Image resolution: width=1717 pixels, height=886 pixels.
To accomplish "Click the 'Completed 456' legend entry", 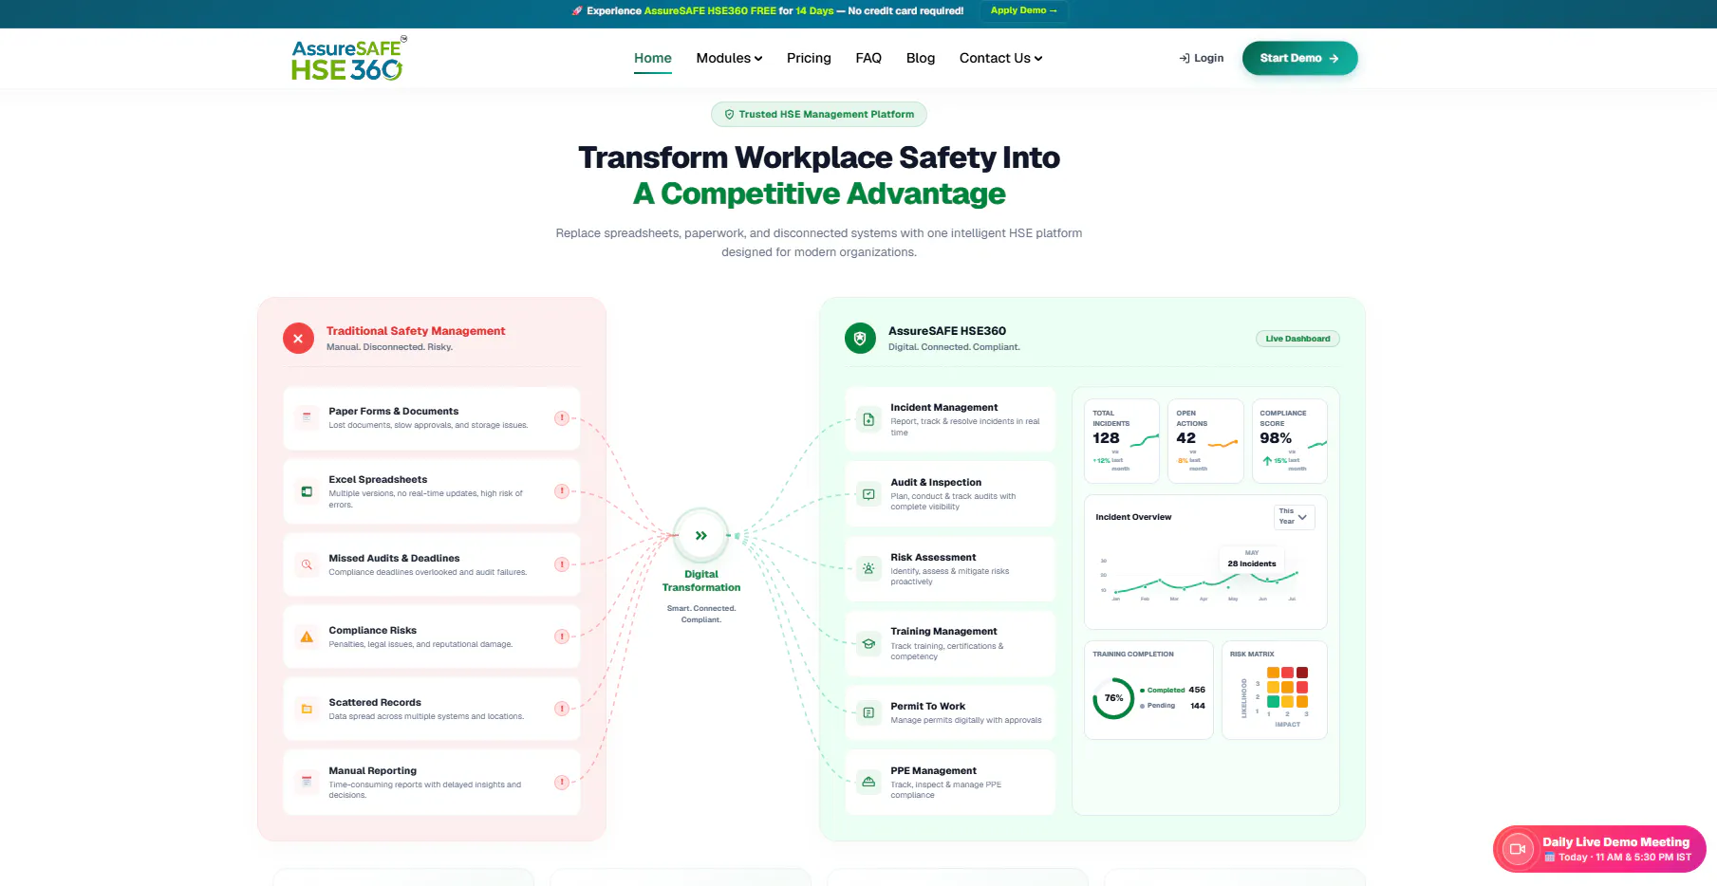I will coord(1172,690).
